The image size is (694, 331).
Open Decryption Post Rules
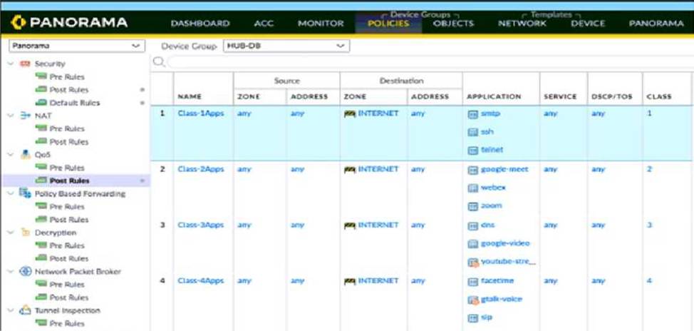point(69,259)
